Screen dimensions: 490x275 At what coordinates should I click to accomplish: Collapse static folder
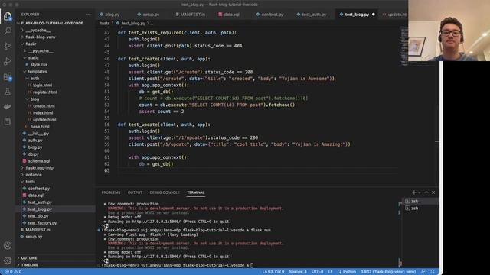coord(33,58)
